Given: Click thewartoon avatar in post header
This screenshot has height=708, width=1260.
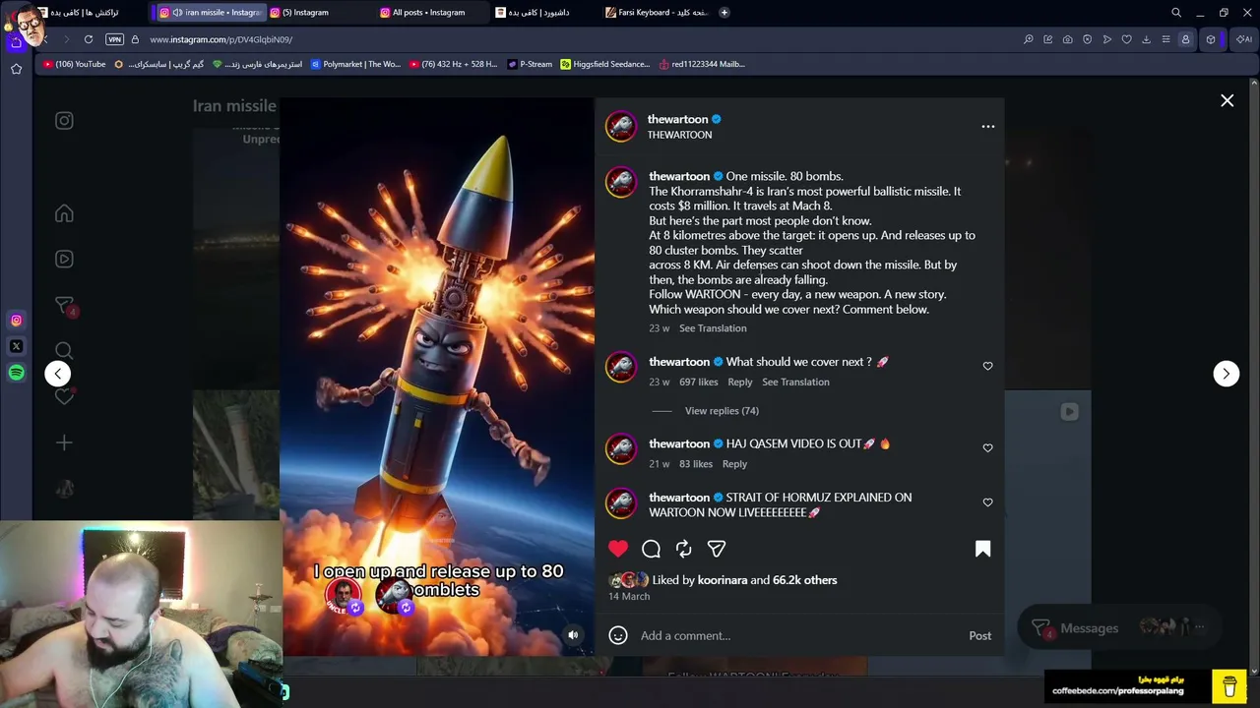Looking at the screenshot, I should tap(621, 127).
